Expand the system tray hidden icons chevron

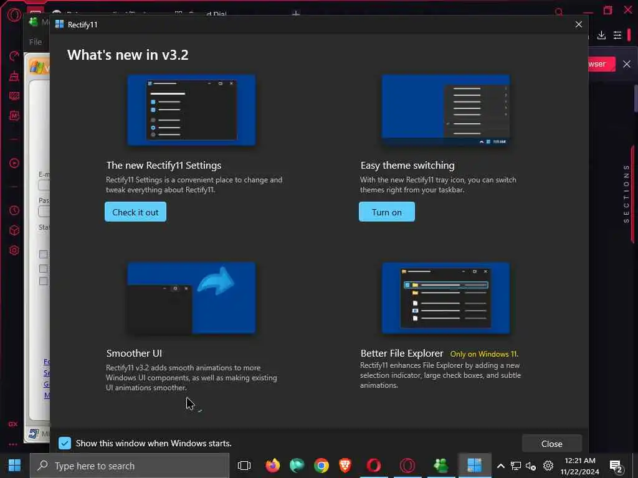point(501,466)
